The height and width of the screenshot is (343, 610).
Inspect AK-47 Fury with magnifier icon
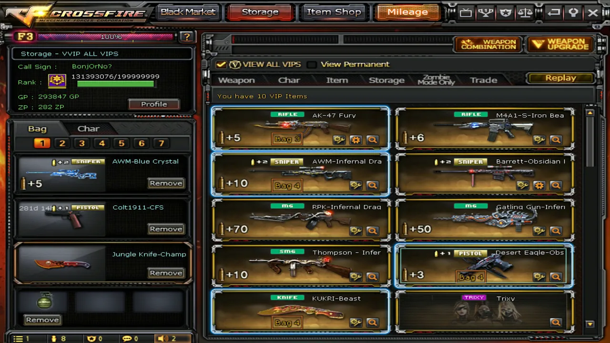click(x=372, y=140)
